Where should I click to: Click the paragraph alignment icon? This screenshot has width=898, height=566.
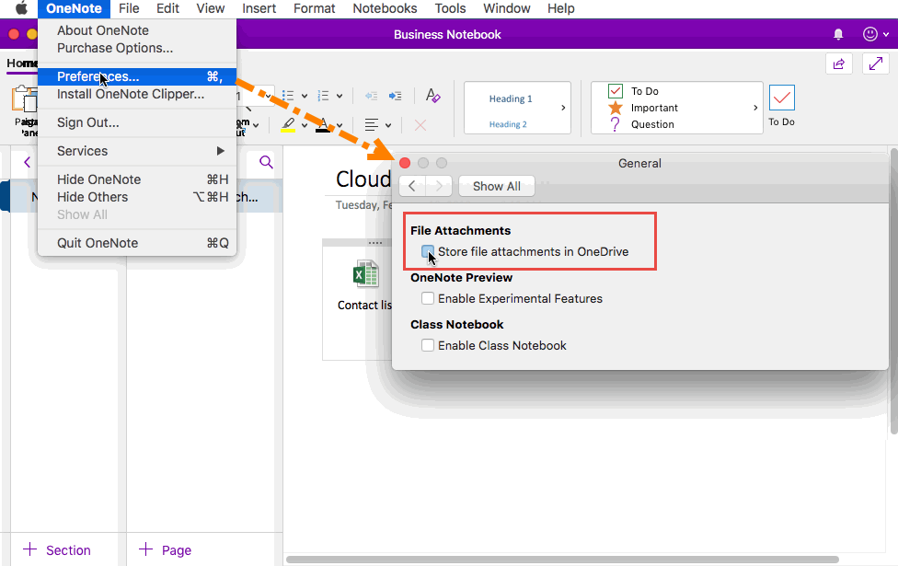click(x=372, y=125)
